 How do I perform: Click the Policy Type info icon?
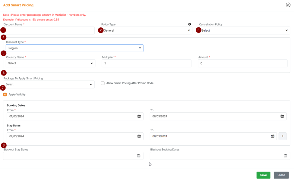click(190, 24)
